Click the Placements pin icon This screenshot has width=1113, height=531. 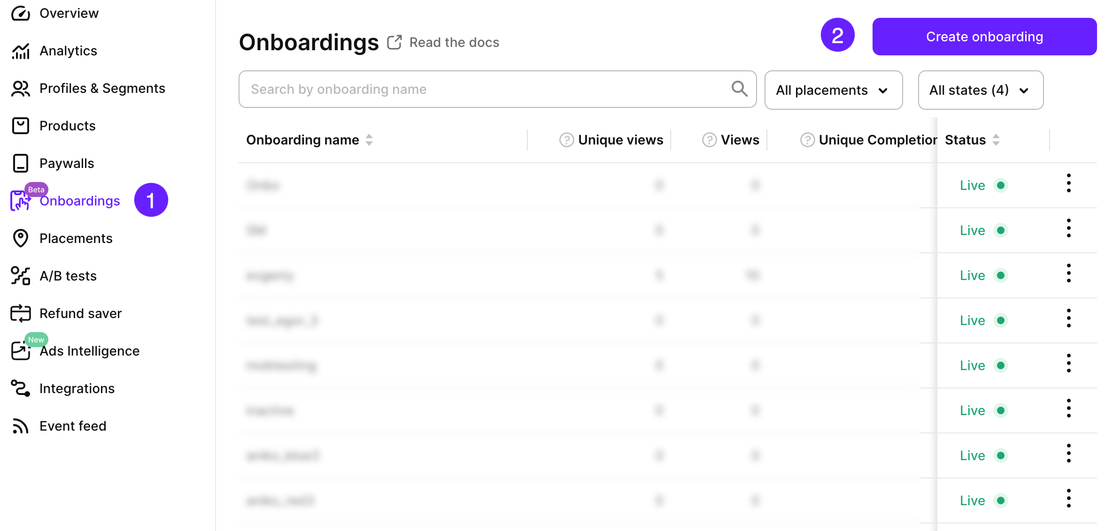pos(21,238)
